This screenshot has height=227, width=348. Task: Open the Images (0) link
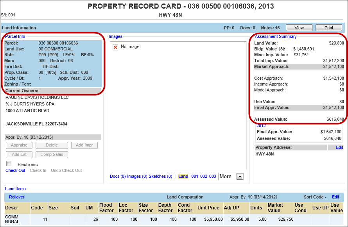(x=137, y=176)
